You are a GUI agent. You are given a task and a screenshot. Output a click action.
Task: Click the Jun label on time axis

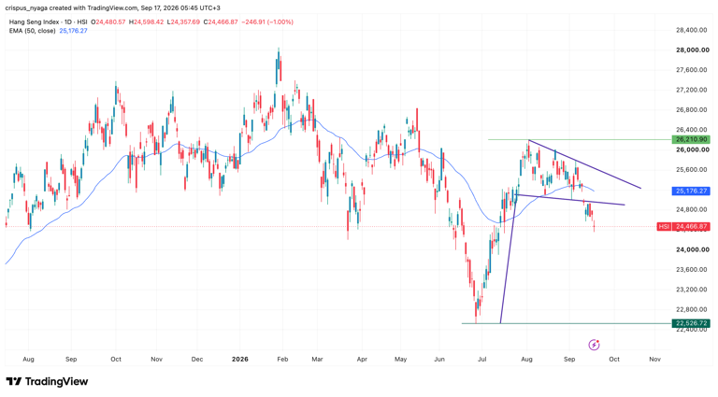(x=439, y=359)
